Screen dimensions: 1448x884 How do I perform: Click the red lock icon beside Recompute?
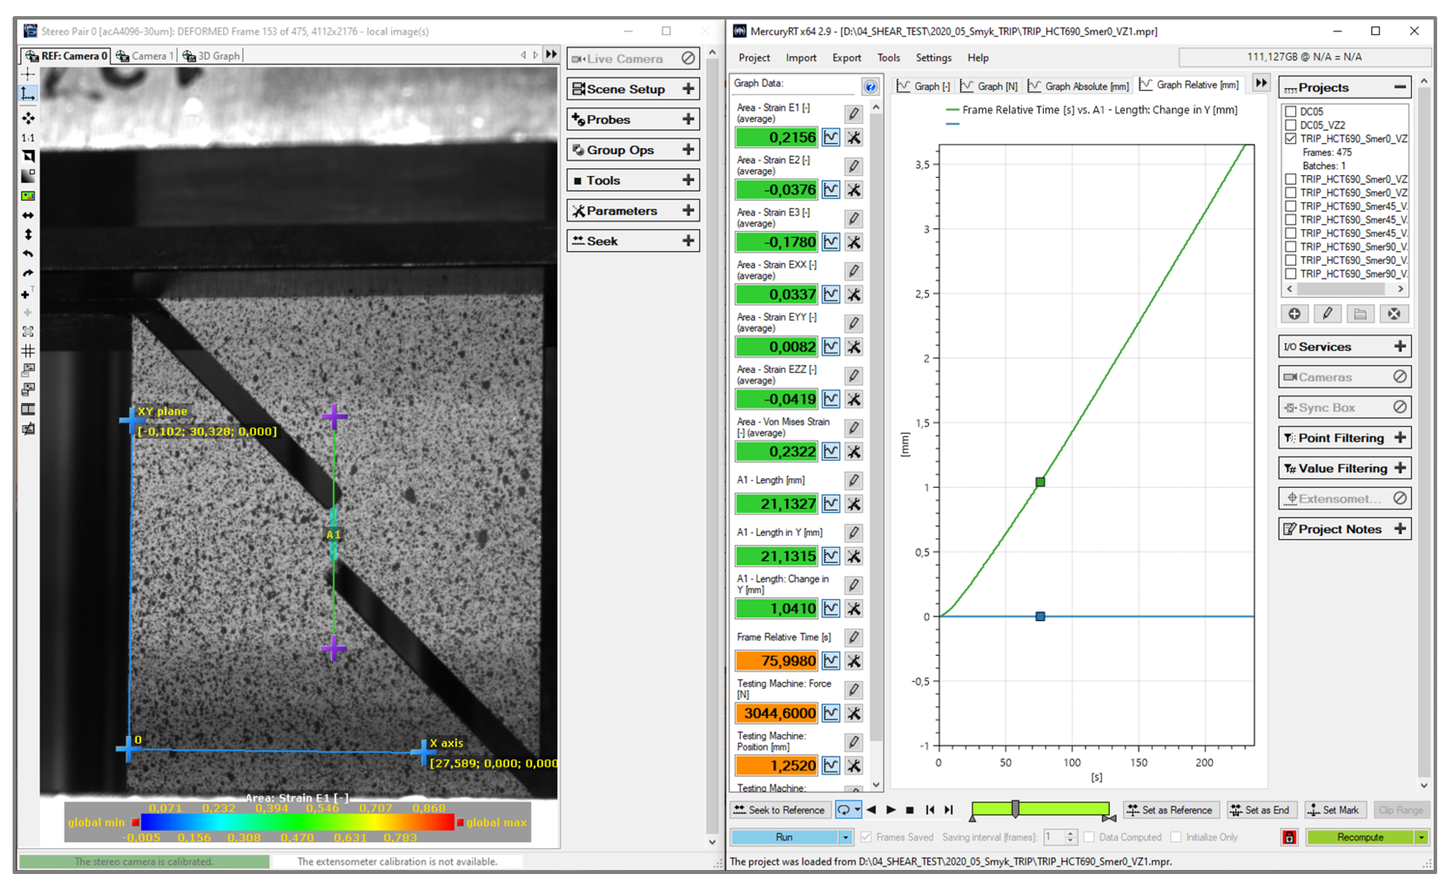1289,837
